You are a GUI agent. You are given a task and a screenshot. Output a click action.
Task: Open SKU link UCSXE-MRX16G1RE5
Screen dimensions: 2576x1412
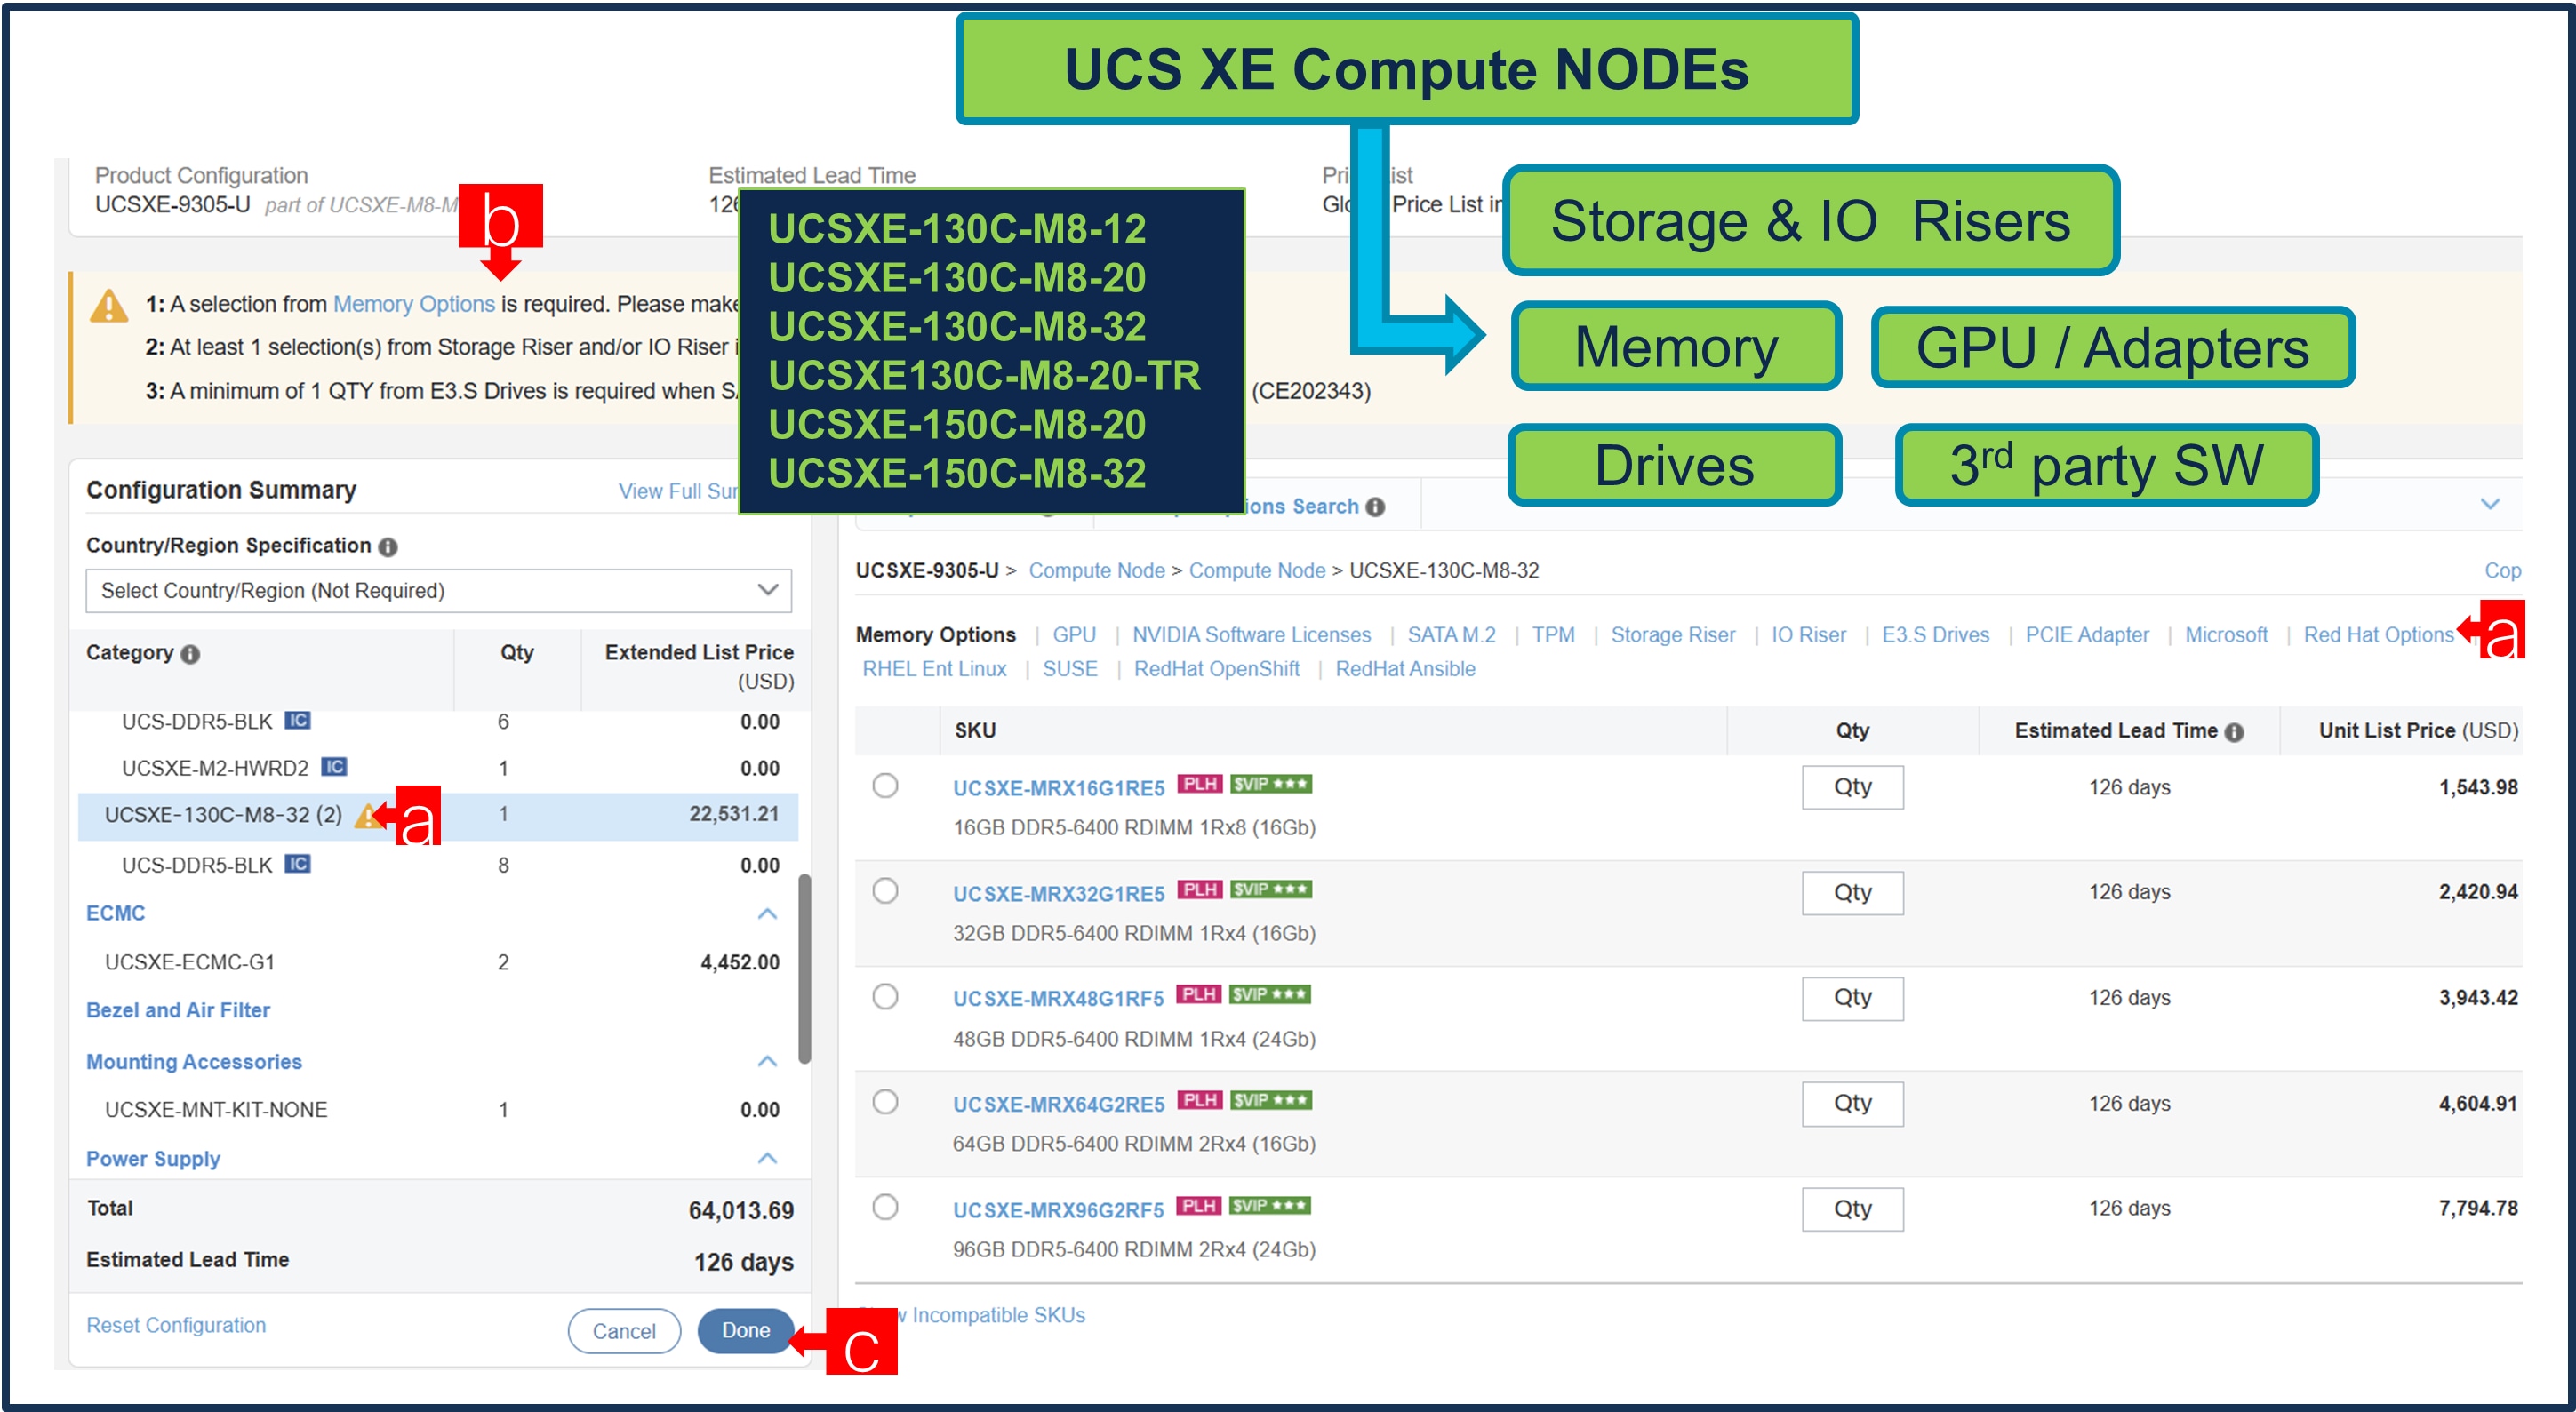[1058, 788]
